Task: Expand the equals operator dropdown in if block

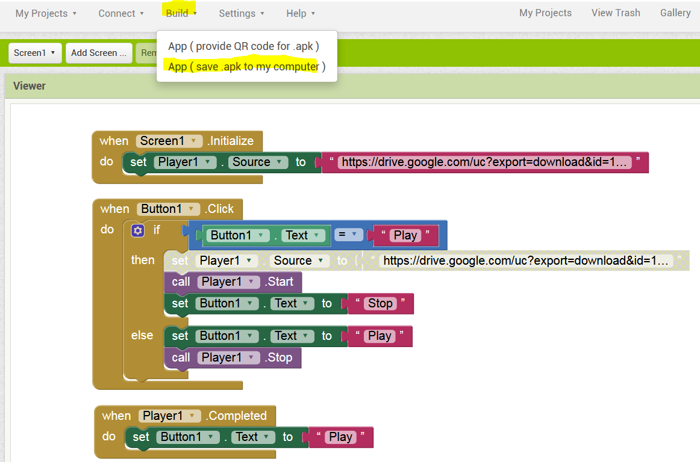Action: pos(348,234)
